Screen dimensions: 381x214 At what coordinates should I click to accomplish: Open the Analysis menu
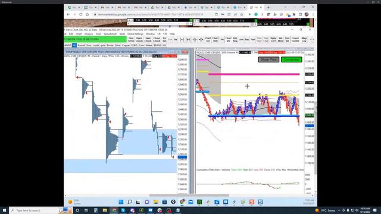(89, 34)
